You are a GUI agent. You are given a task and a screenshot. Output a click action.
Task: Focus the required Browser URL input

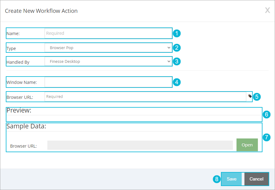(x=145, y=97)
